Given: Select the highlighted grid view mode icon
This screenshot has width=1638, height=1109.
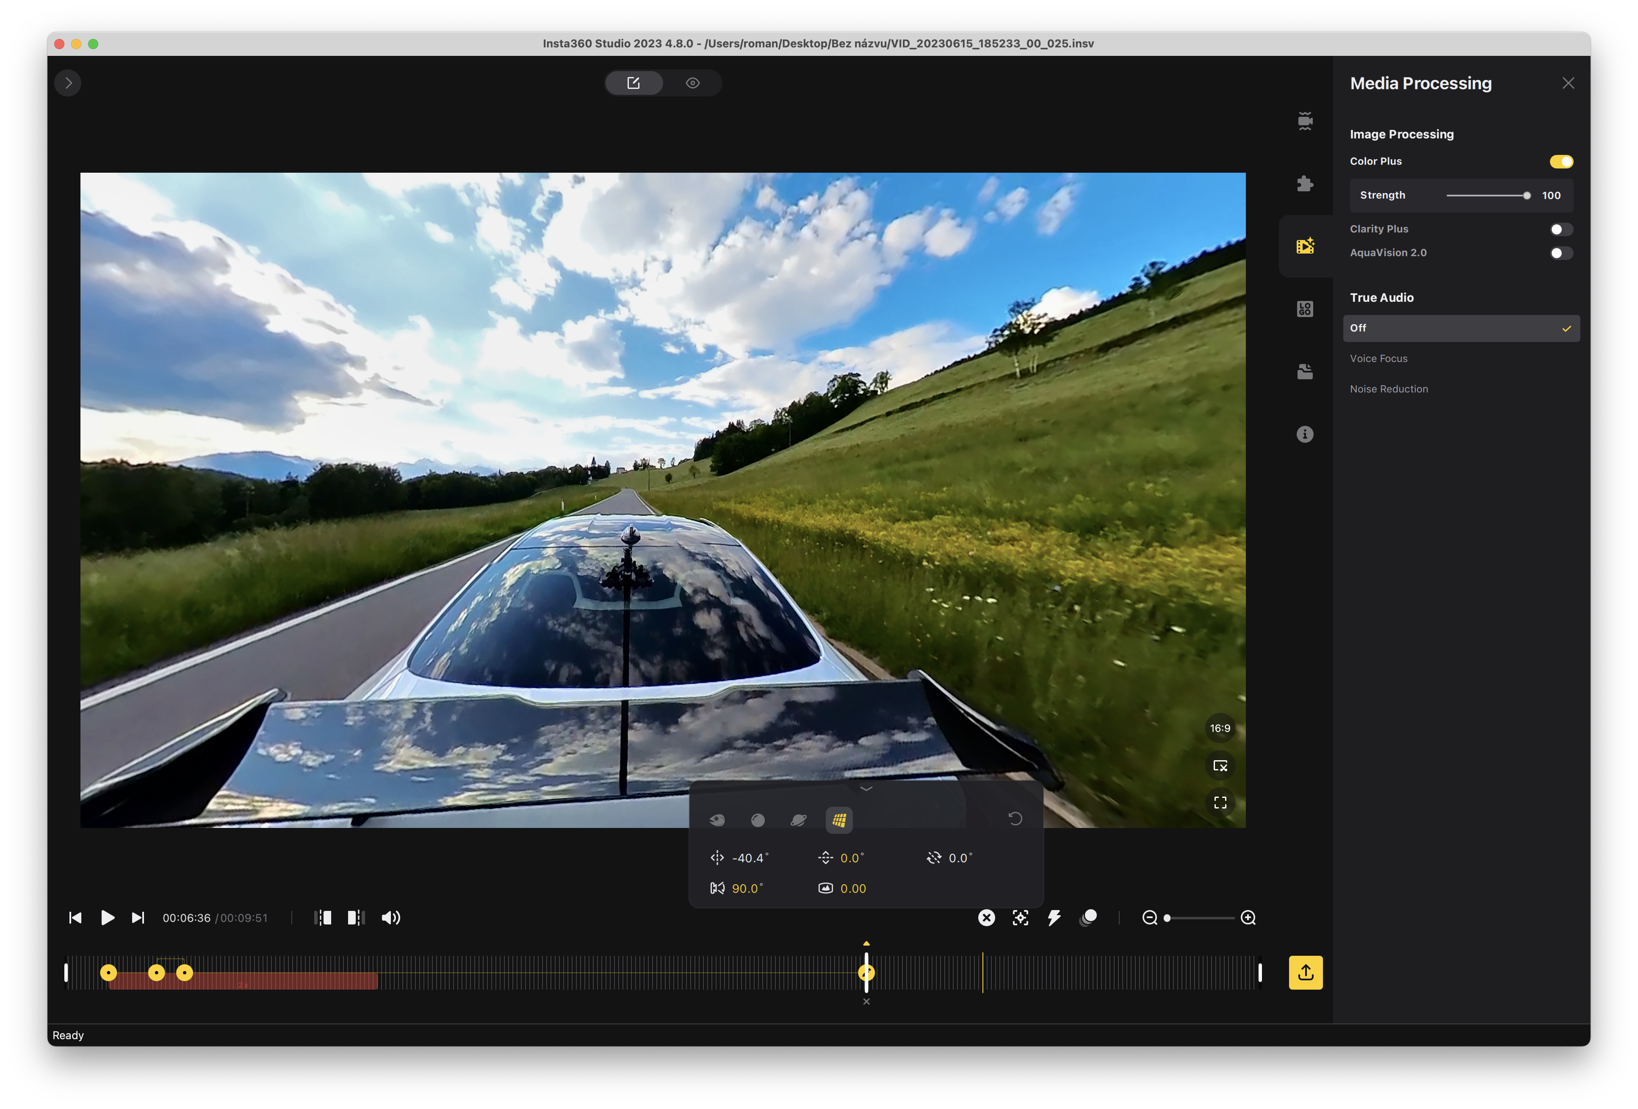Looking at the screenshot, I should 839,819.
